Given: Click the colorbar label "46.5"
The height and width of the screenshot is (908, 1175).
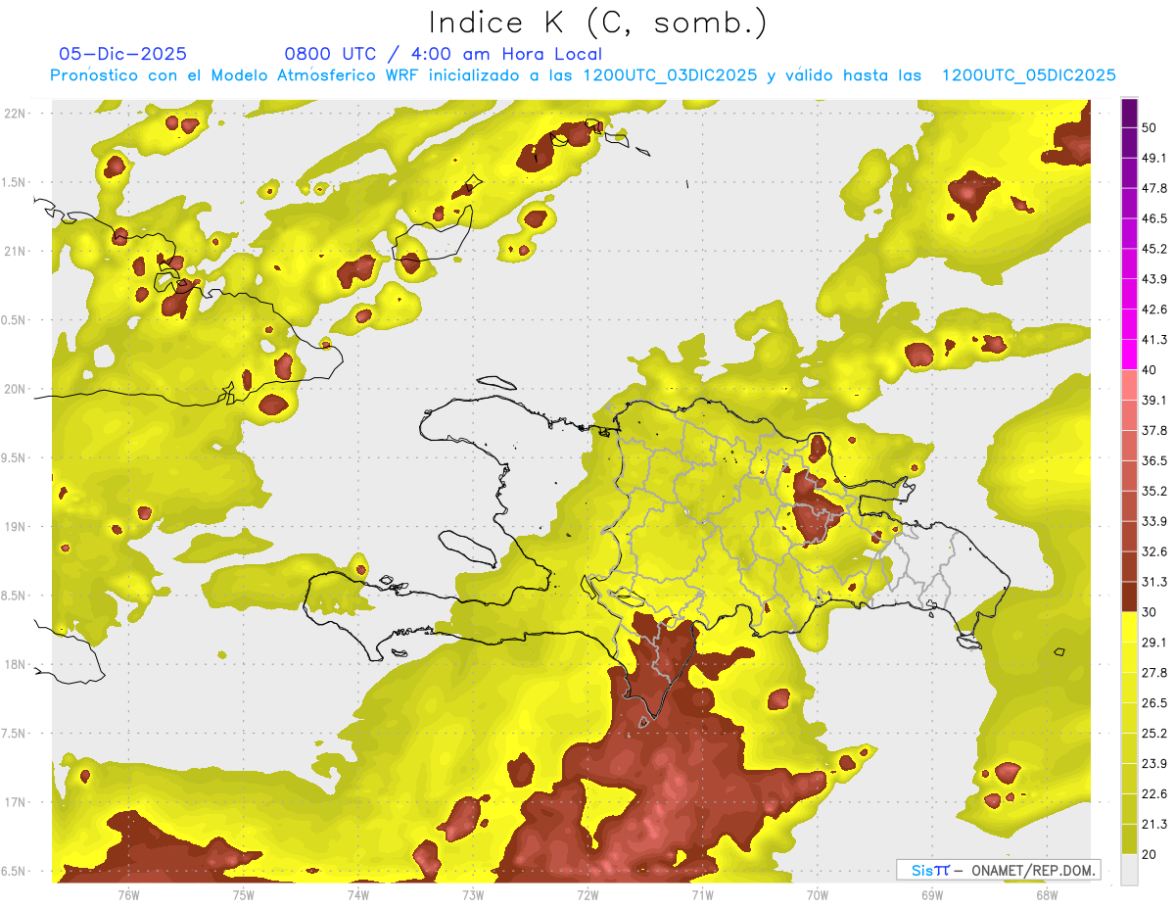Looking at the screenshot, I should 1154,218.
